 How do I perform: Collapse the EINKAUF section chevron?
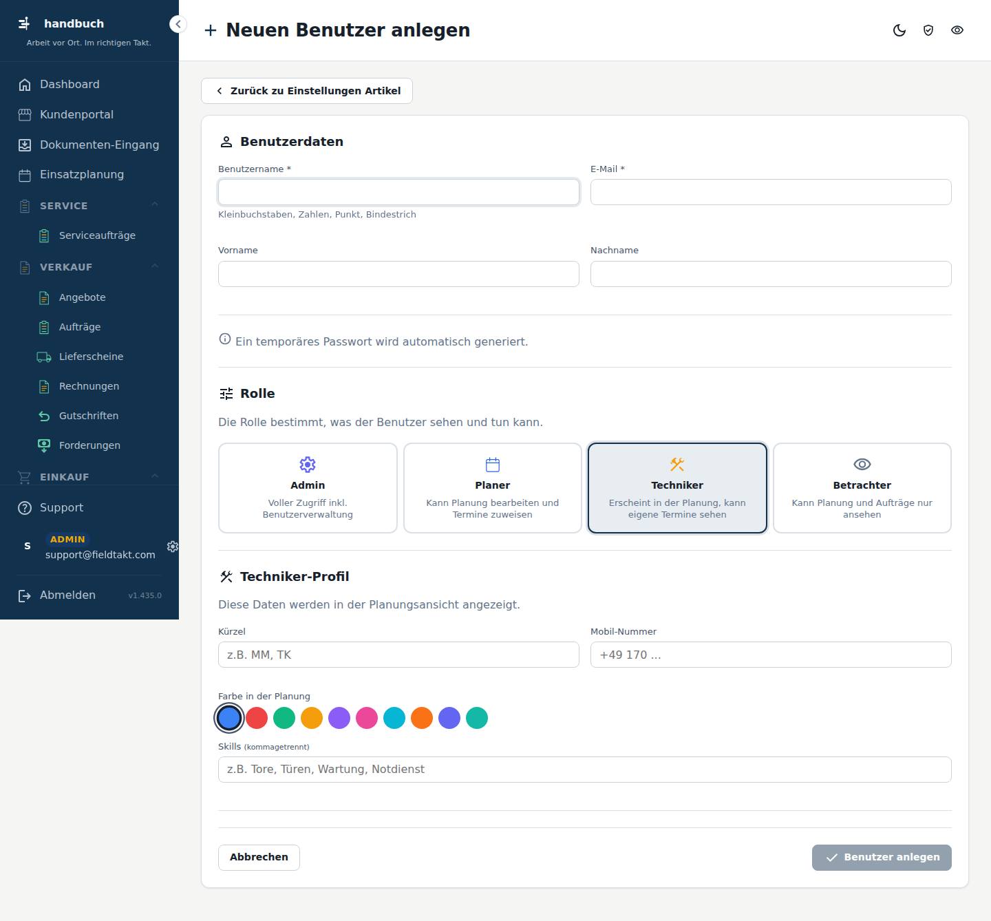pos(155,476)
